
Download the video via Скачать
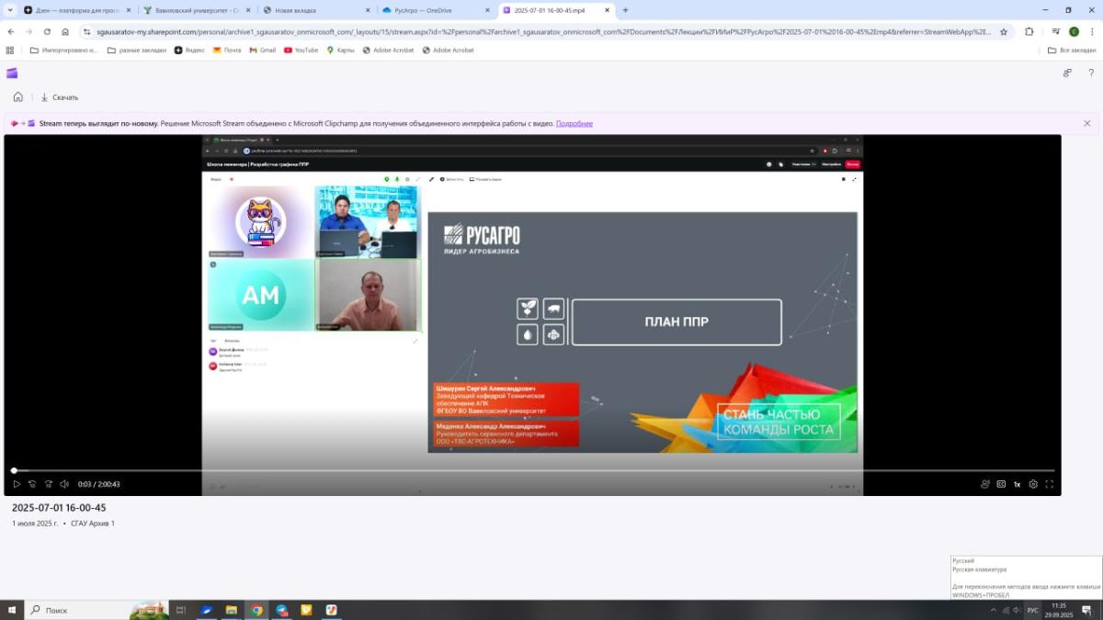[59, 97]
